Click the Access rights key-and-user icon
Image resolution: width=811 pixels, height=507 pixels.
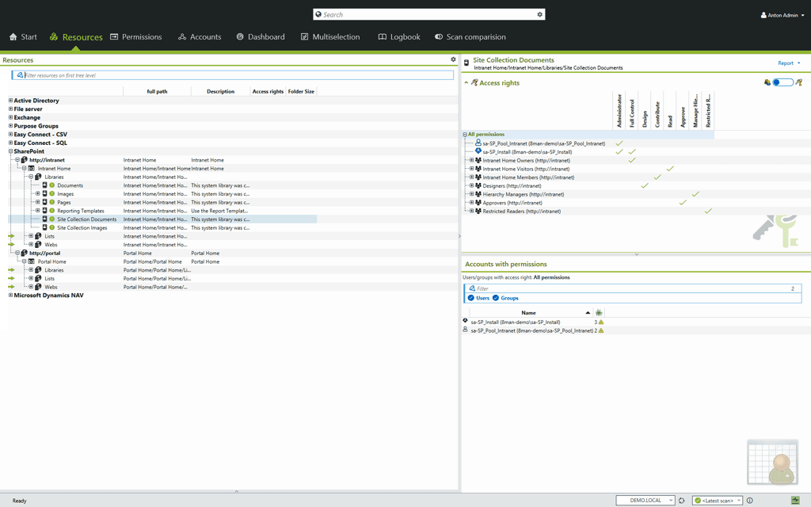point(474,82)
